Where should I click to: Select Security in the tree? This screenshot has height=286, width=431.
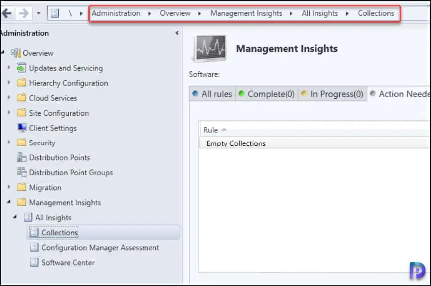click(x=42, y=143)
